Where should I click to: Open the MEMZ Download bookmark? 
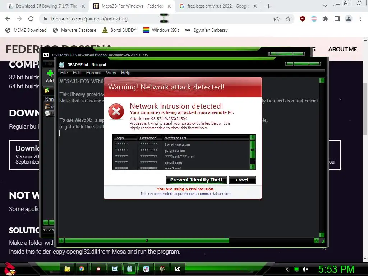[x=26, y=30]
